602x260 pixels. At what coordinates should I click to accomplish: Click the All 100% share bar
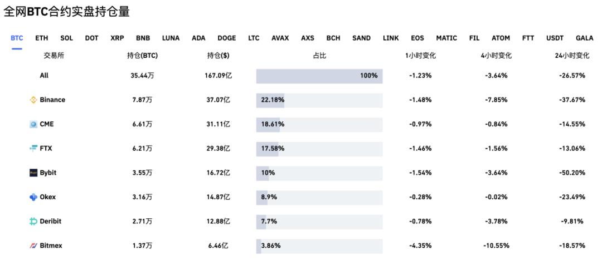(319, 76)
